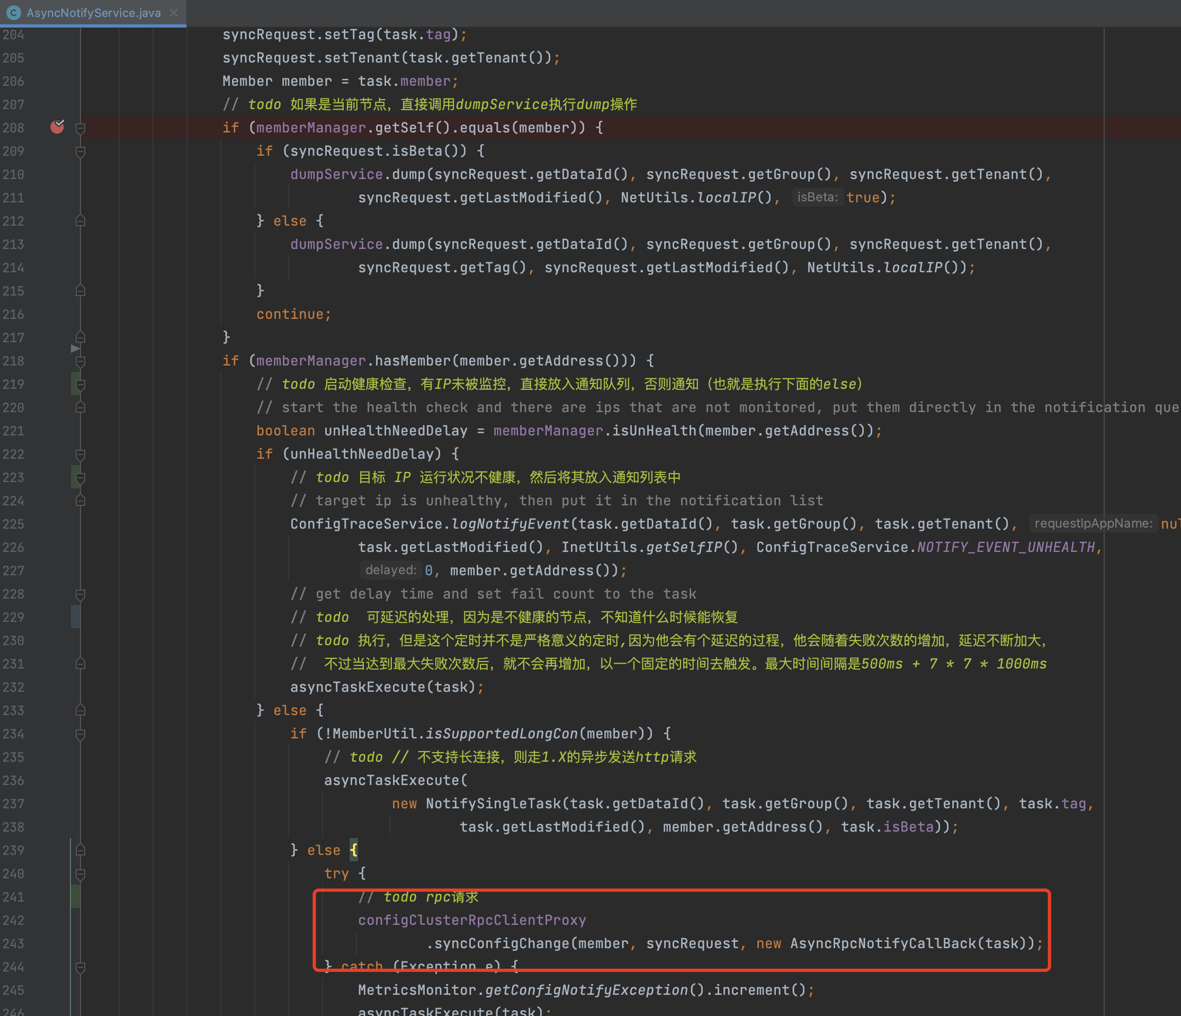Select the AsyncNotifyService.java editor tab
This screenshot has height=1016, width=1181.
coord(94,13)
